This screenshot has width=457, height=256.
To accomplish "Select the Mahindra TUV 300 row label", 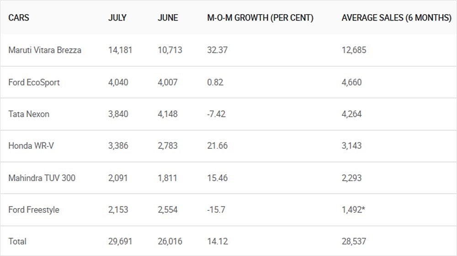I will coord(42,178).
